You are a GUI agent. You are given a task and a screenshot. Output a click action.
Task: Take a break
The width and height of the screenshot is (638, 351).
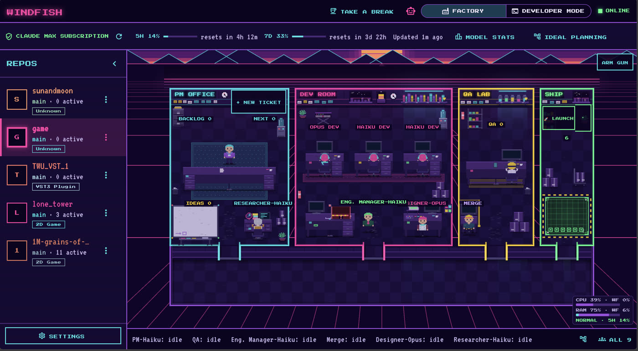pos(362,11)
